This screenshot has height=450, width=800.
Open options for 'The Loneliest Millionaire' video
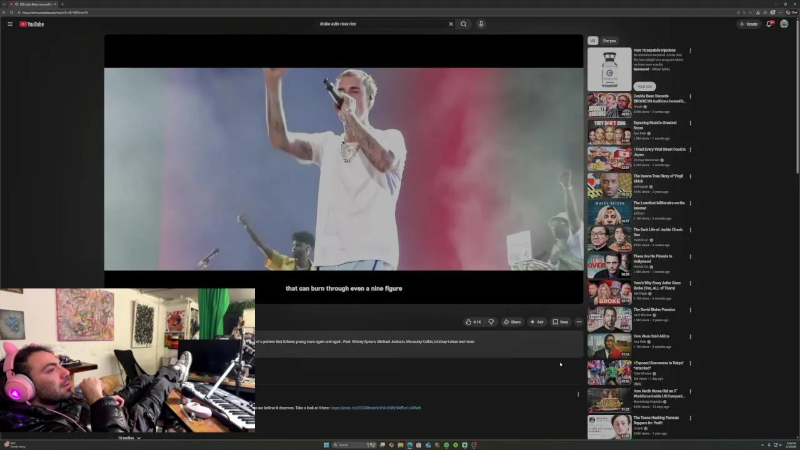point(690,203)
